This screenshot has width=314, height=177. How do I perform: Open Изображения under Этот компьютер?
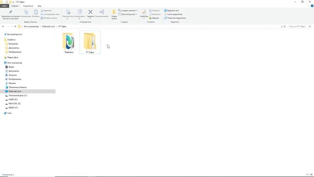tap(15, 79)
